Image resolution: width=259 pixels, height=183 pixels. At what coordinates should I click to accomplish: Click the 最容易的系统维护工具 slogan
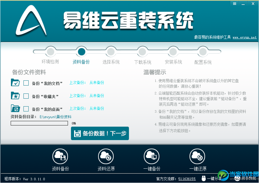[212, 37]
